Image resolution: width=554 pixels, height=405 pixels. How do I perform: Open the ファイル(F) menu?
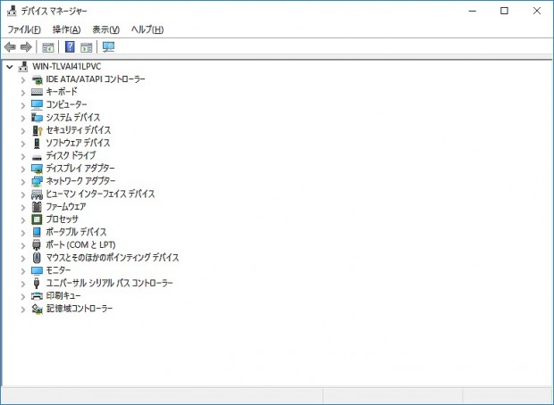[x=24, y=29]
